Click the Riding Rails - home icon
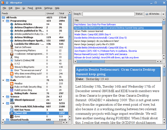 [12, 94]
